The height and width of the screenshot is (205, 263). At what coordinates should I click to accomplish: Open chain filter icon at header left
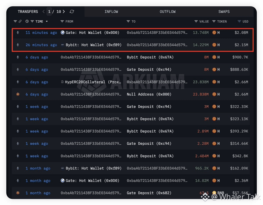(x=15, y=21)
